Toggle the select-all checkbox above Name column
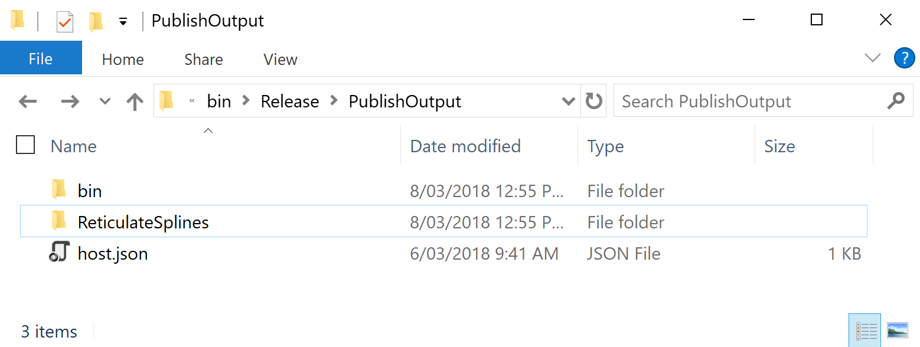Viewport: 920px width, 347px height. click(x=25, y=145)
